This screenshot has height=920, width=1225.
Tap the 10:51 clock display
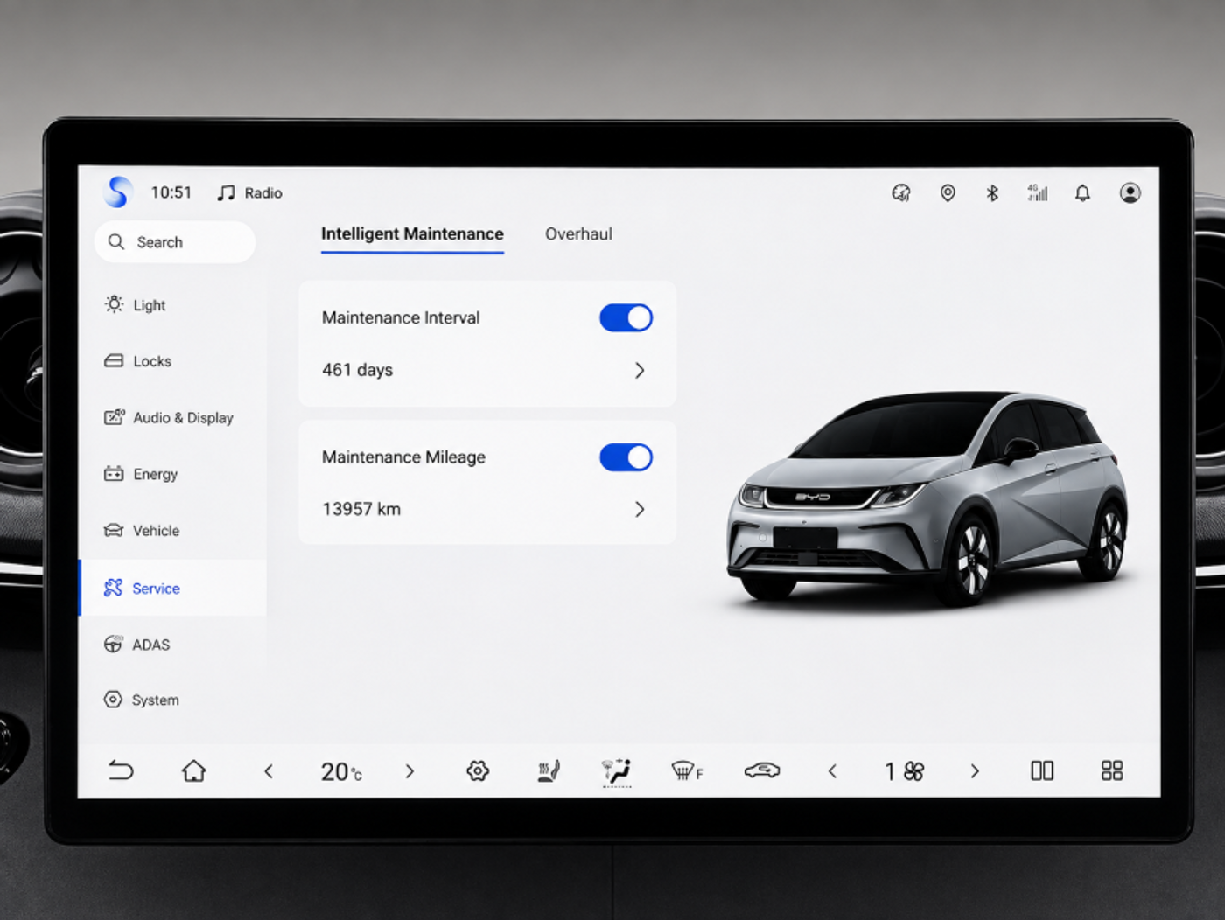pos(171,192)
